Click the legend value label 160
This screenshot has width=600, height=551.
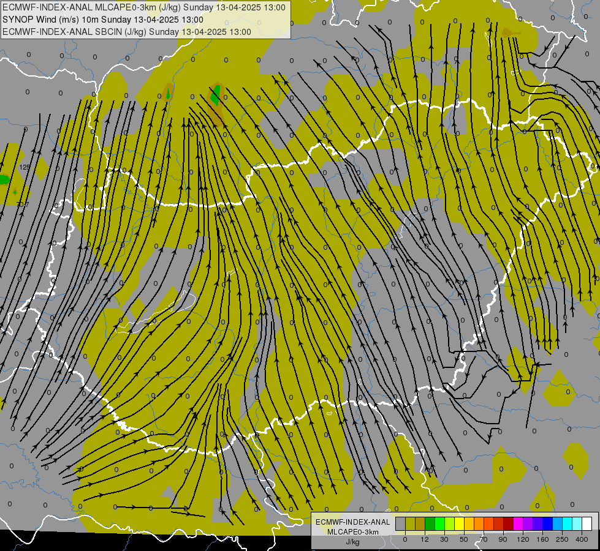click(x=542, y=539)
